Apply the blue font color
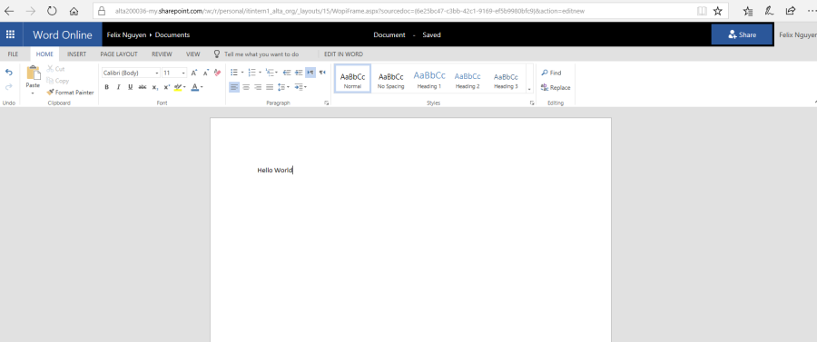The image size is (817, 342). 195,87
